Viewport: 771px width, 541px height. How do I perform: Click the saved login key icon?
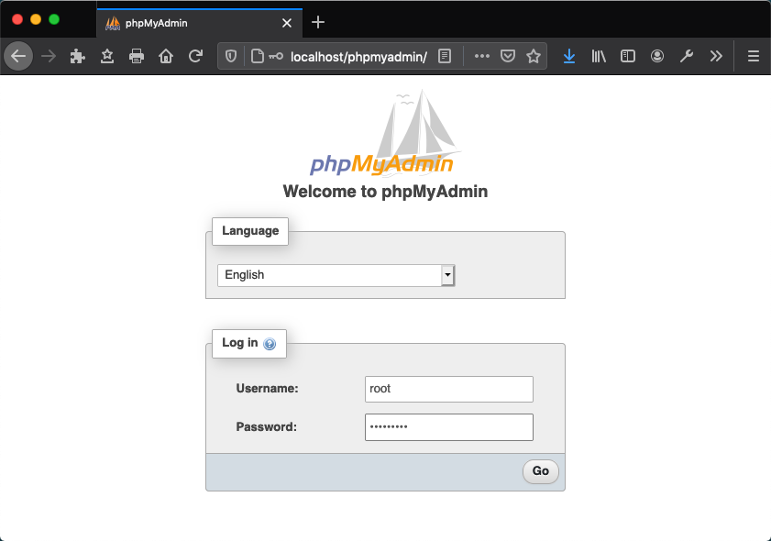[276, 56]
